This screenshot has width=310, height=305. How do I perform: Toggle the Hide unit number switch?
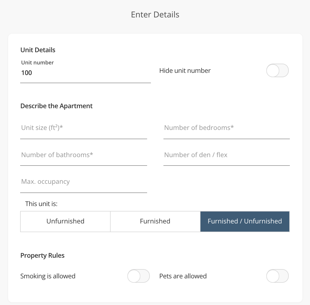277,70
